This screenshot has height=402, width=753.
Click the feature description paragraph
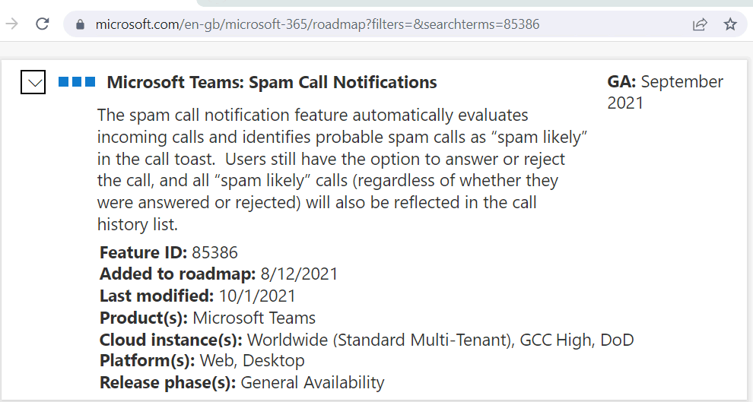click(x=342, y=169)
